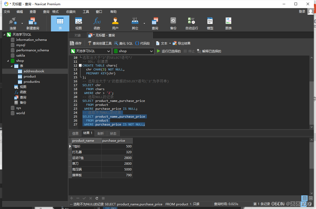Select the productins table

click(32, 82)
